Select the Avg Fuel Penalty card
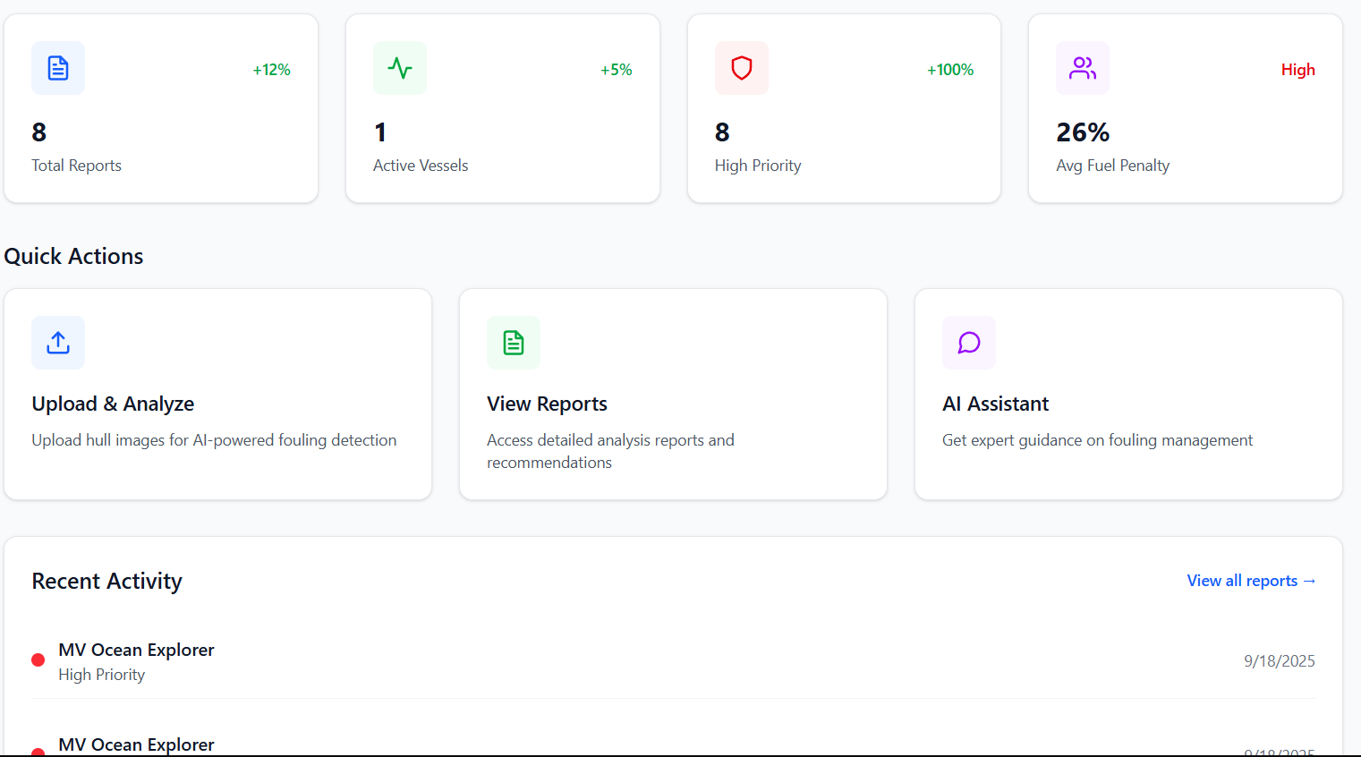Image resolution: width=1361 pixels, height=757 pixels. tap(1186, 108)
